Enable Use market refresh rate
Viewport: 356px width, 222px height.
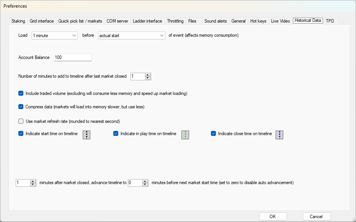pos(21,121)
